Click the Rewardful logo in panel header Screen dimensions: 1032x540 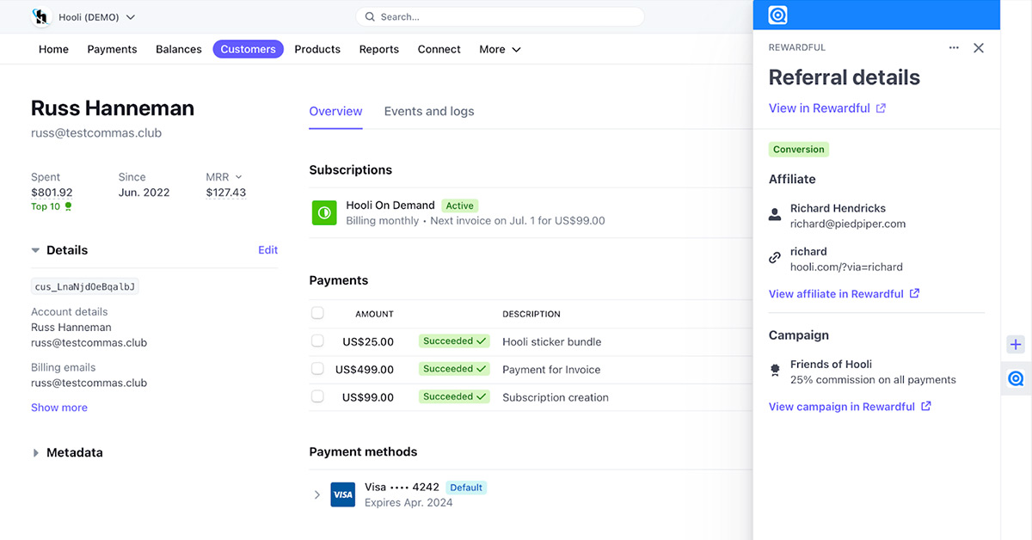(777, 15)
